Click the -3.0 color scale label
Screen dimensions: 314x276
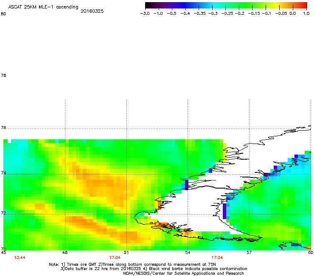pos(145,14)
